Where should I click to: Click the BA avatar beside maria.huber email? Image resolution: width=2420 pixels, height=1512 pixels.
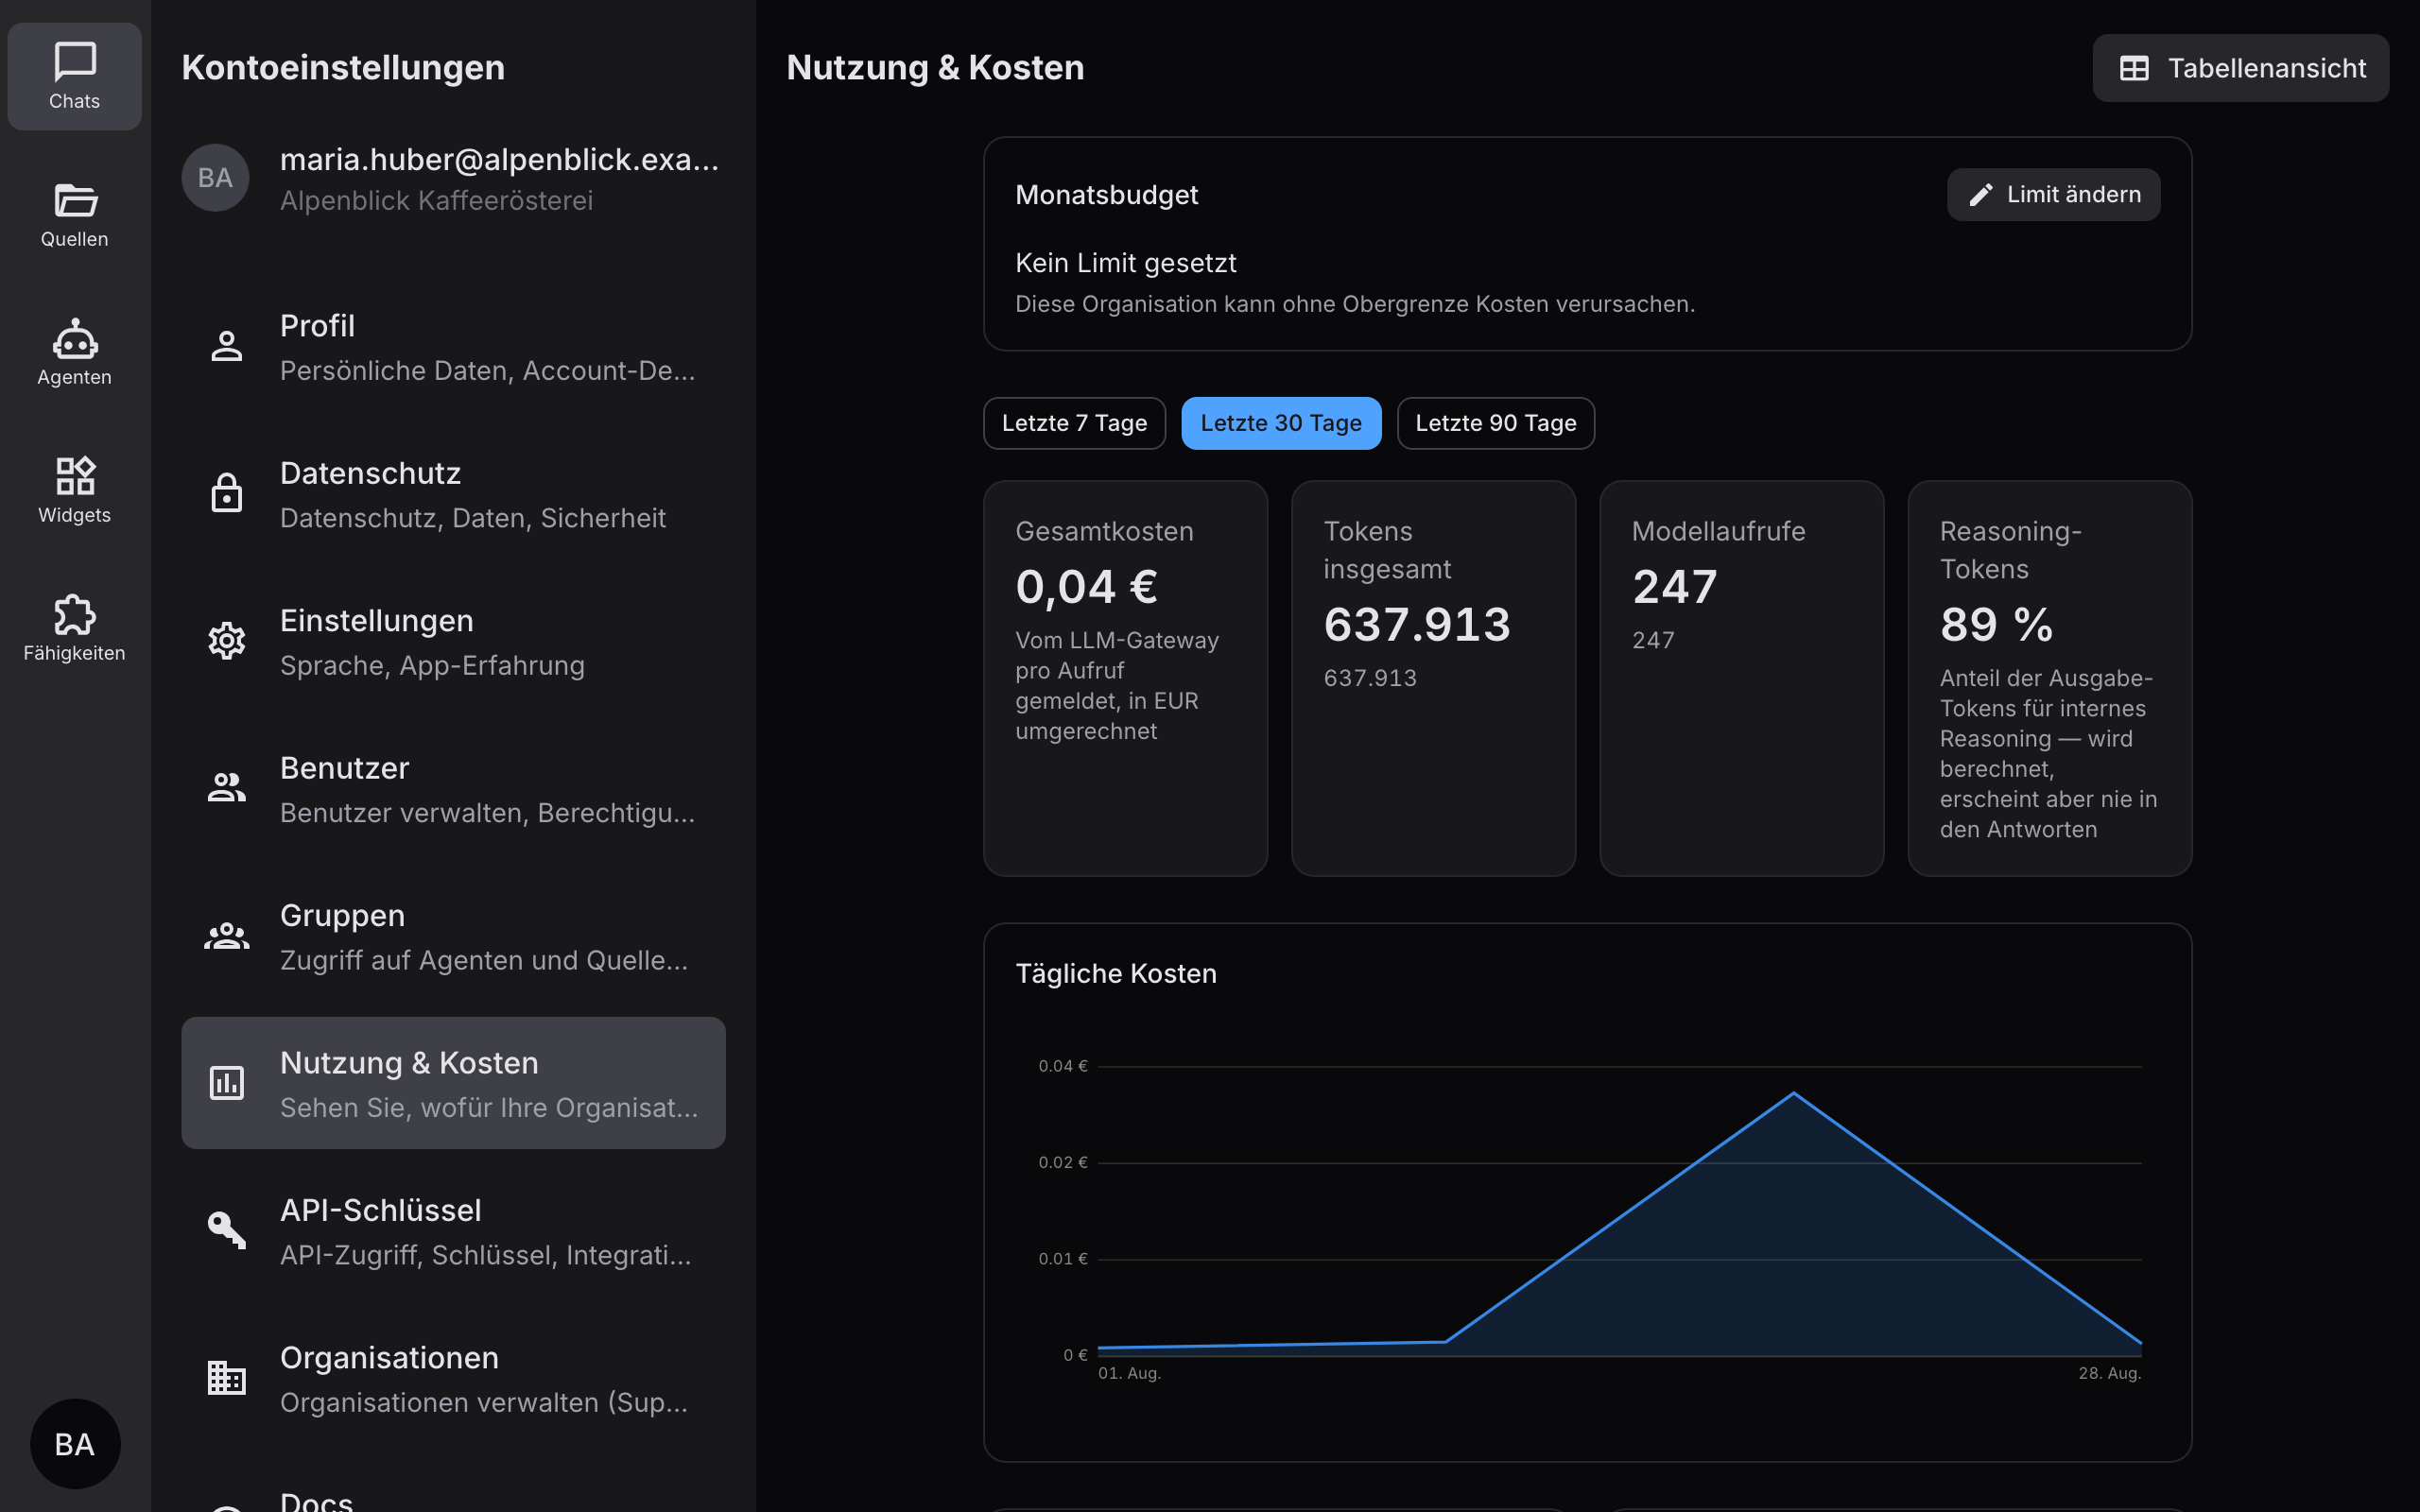click(215, 178)
